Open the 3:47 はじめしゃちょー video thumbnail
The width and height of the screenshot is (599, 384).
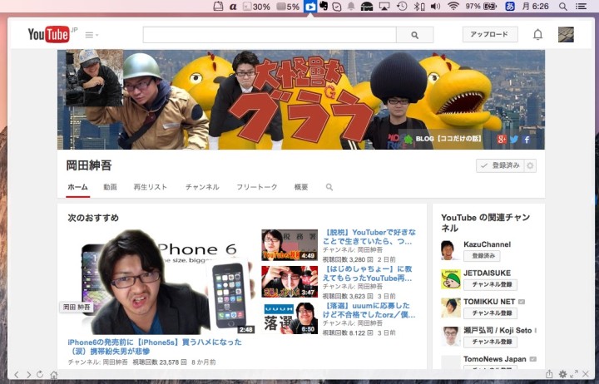pyautogui.click(x=290, y=282)
